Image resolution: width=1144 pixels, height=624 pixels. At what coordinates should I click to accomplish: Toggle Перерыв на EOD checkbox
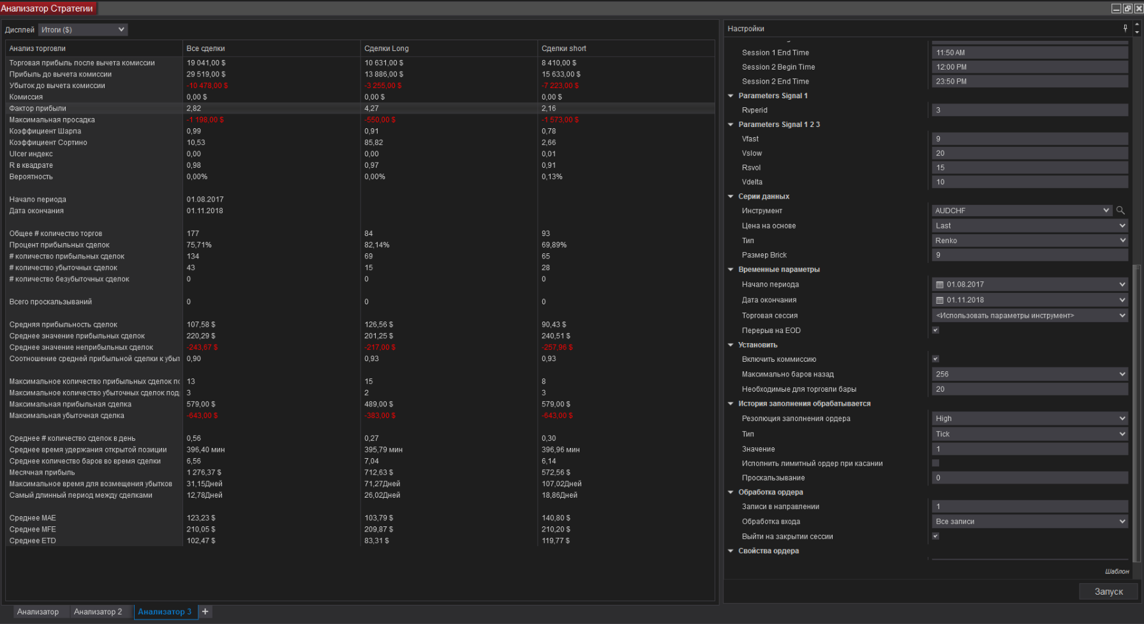point(935,330)
